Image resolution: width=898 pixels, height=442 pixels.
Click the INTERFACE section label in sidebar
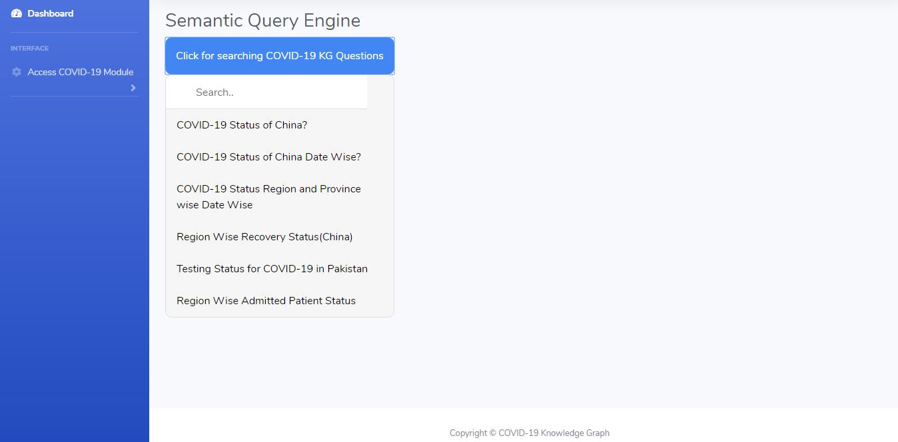29,49
